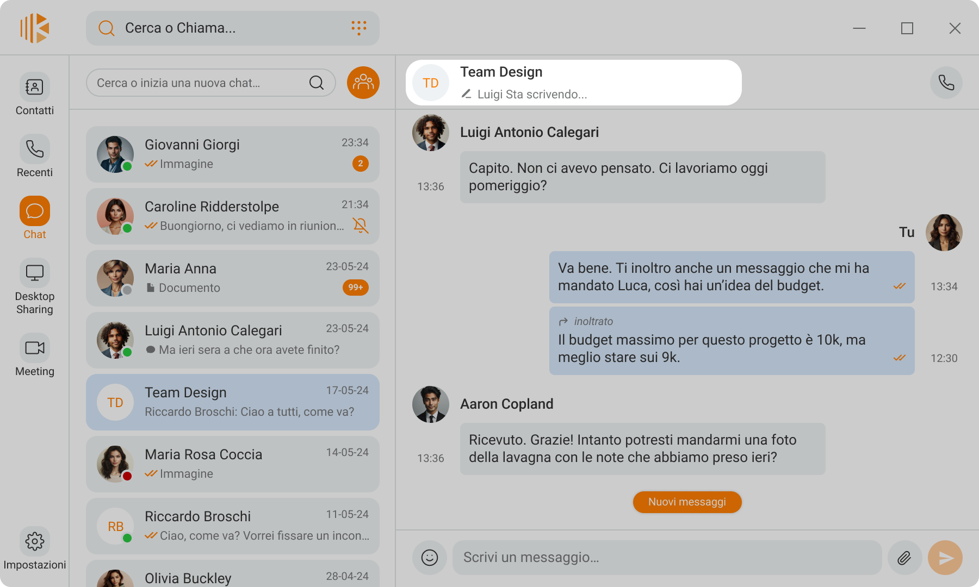Attach a file with paperclip icon

pos(904,558)
